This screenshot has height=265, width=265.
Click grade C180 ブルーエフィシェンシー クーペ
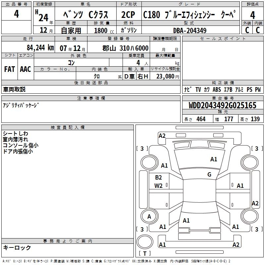click(x=189, y=14)
